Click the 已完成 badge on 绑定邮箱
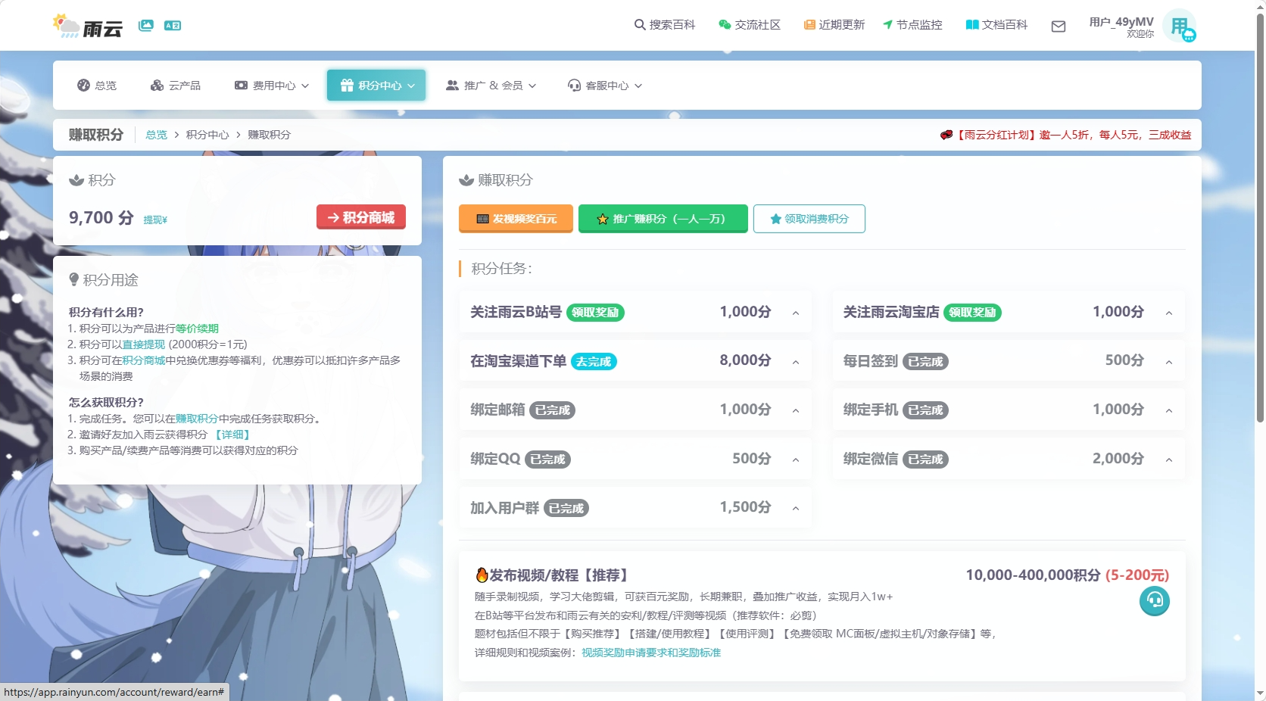The image size is (1266, 701). click(553, 410)
